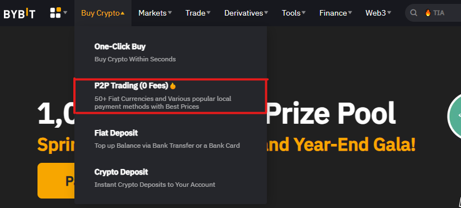Expand the Markets dropdown arrow

coord(170,13)
